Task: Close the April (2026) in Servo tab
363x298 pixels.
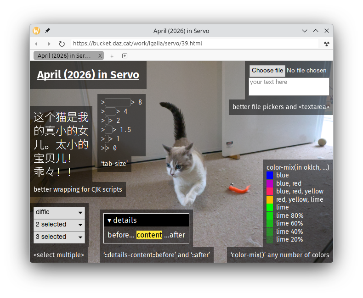Action: 100,55
